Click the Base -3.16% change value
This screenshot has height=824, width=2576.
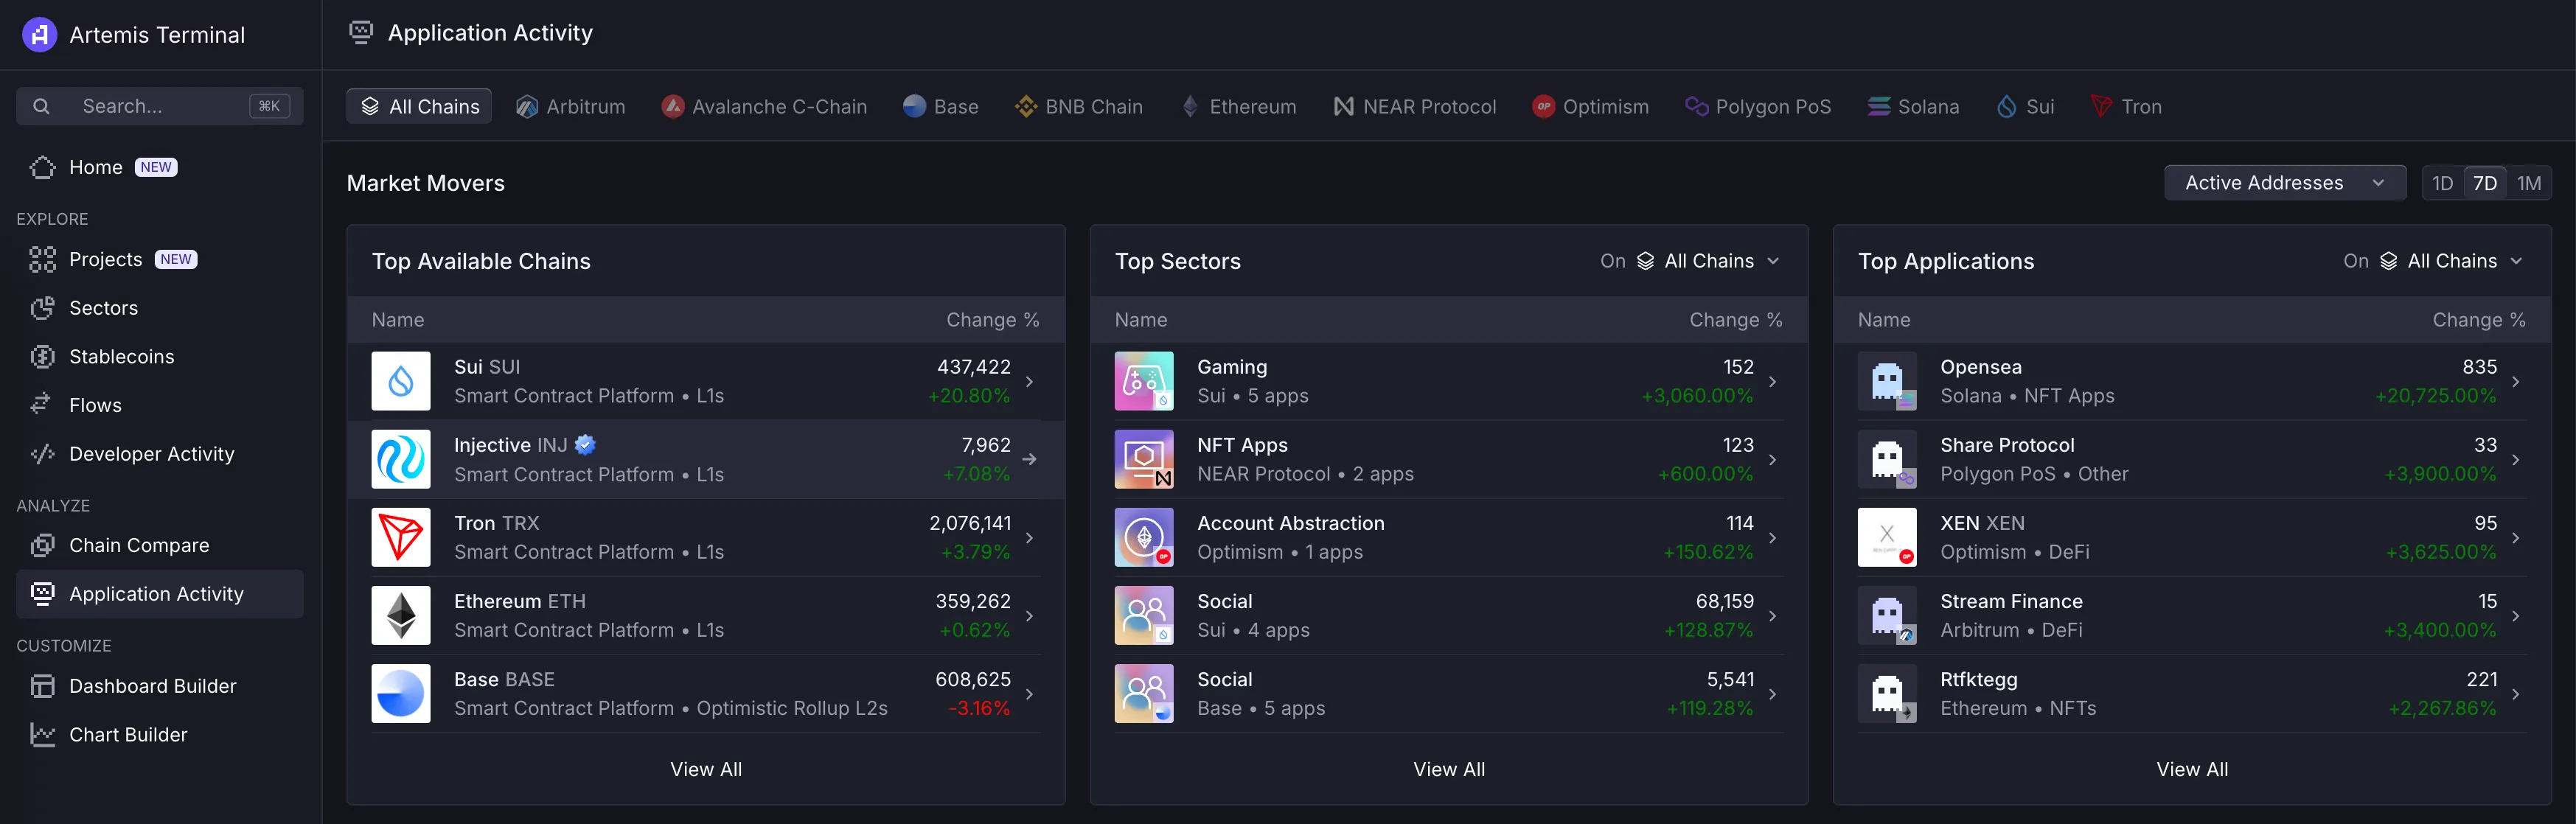pos(979,708)
